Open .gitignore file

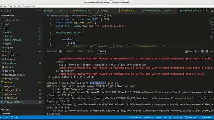pos(9,86)
